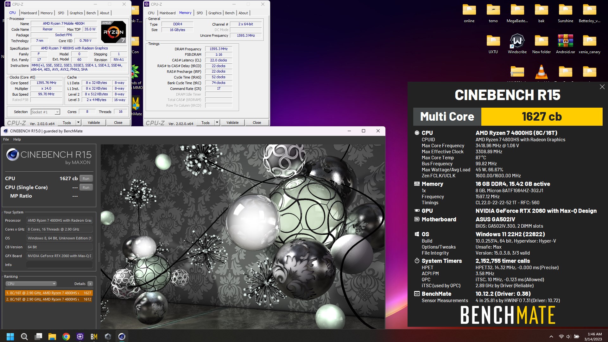608x342 pixels.
Task: Click the Multi Core 1627 cb score
Action: [x=541, y=117]
